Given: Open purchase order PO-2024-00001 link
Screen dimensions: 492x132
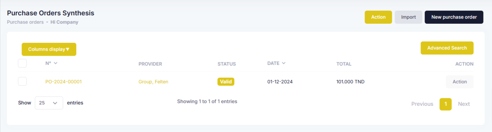Looking at the screenshot, I should (x=63, y=82).
